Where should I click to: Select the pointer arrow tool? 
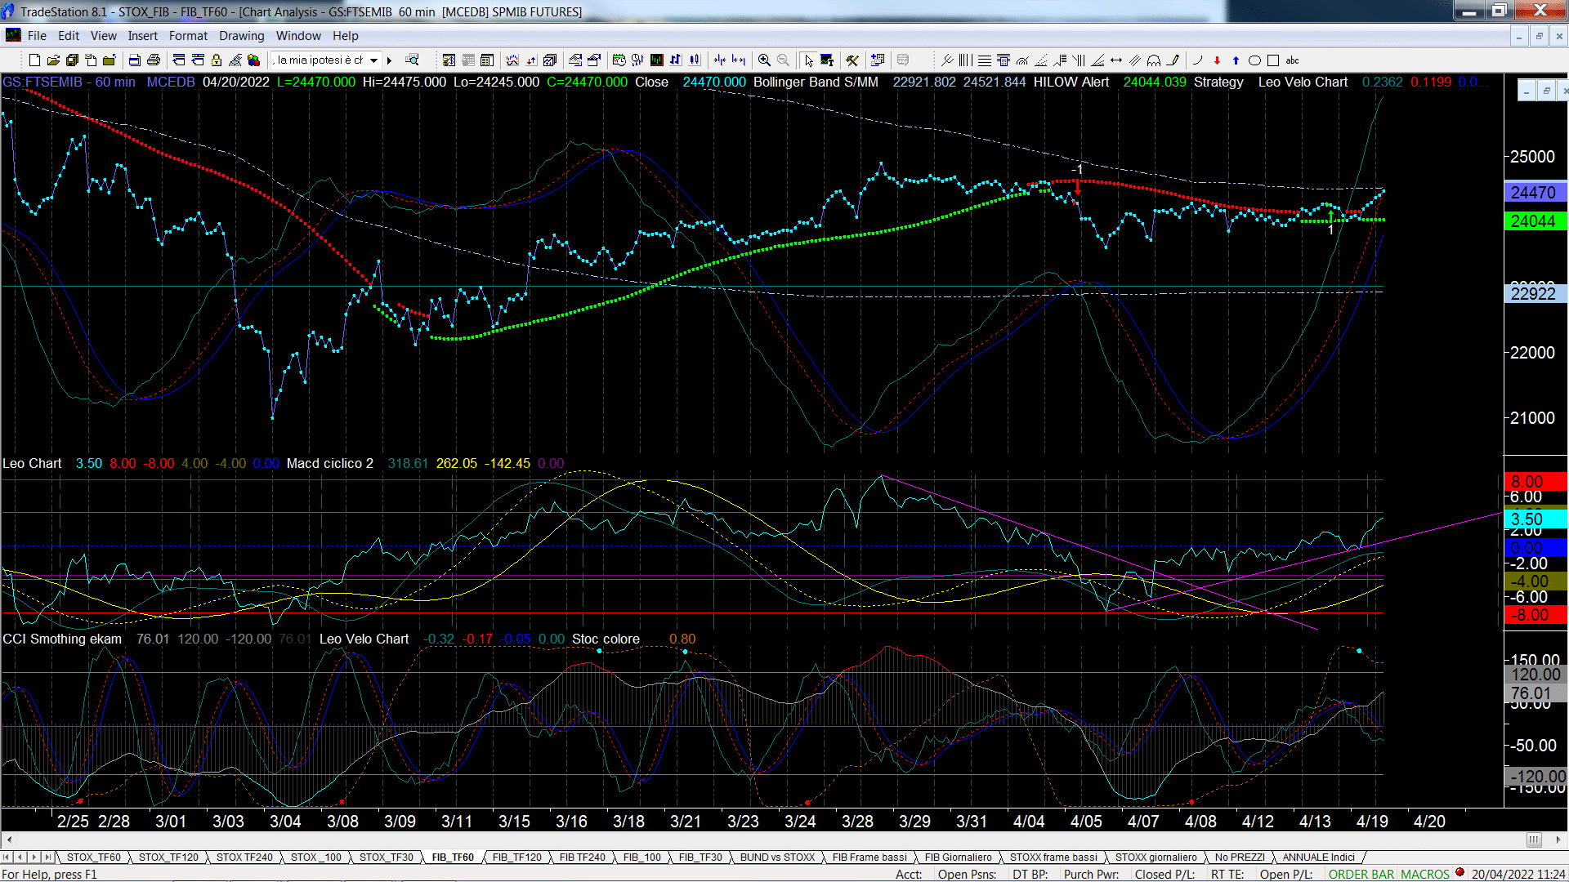(808, 60)
